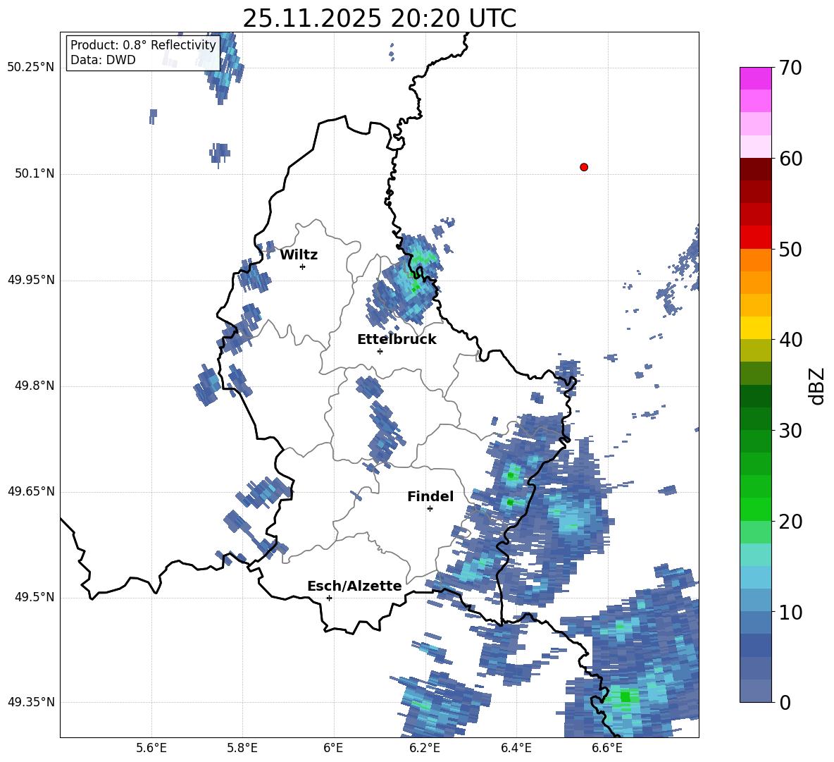Click the 49.95°N latitude label

pyautogui.click(x=31, y=280)
